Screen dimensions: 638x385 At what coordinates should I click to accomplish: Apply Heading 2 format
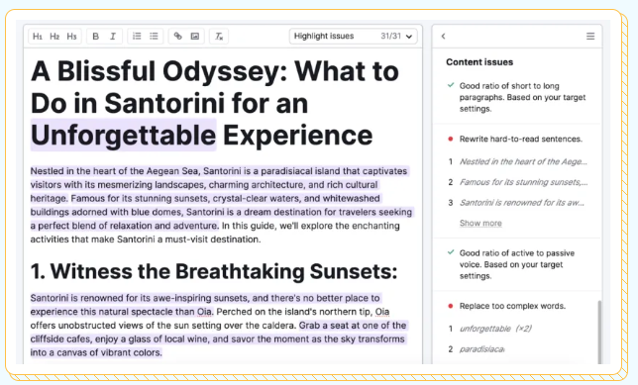pos(54,37)
